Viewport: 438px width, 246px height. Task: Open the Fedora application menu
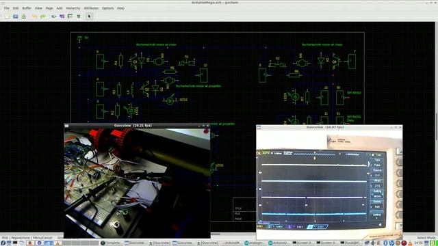[3, 243]
